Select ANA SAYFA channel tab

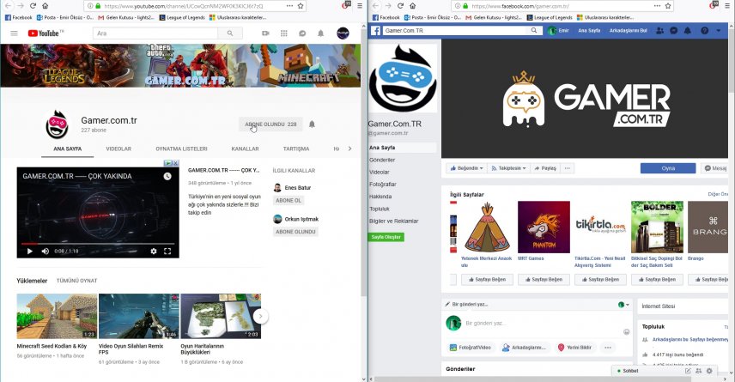(68, 149)
